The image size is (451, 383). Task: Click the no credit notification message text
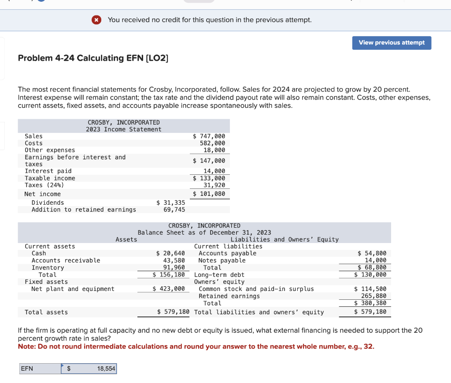(210, 20)
